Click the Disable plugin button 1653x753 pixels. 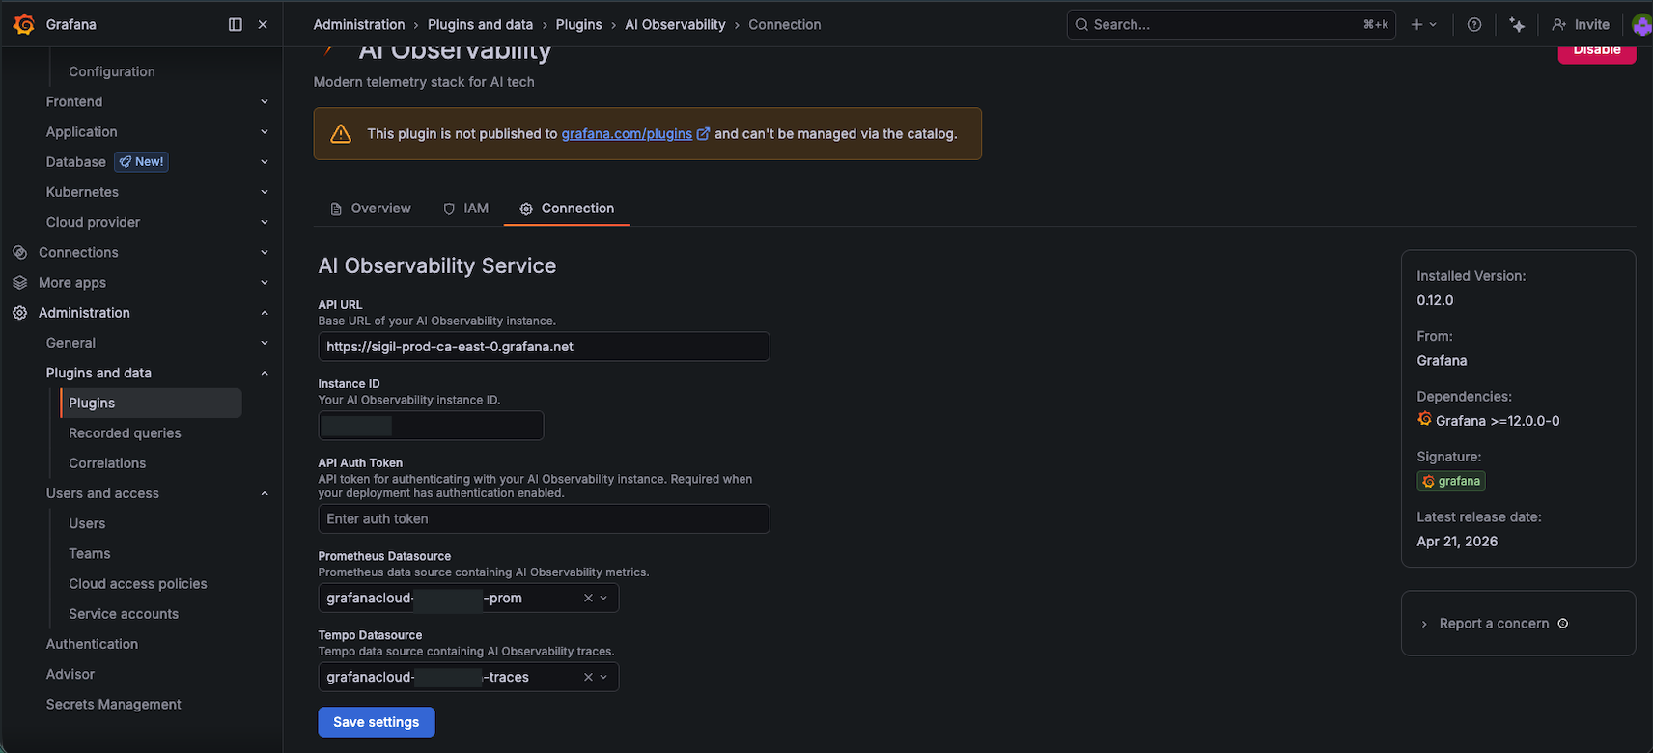(1597, 51)
